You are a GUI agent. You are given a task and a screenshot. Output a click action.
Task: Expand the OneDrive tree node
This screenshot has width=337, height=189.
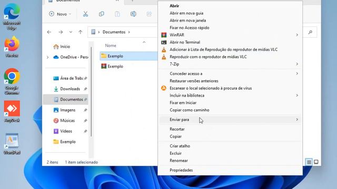point(47,57)
